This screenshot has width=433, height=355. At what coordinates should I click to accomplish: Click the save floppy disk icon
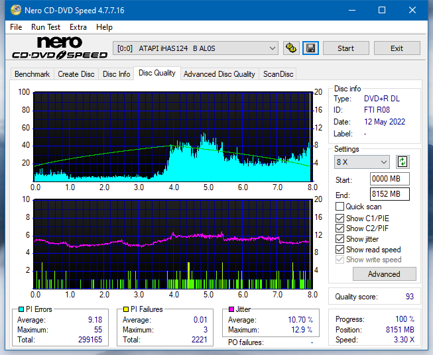[x=310, y=48]
